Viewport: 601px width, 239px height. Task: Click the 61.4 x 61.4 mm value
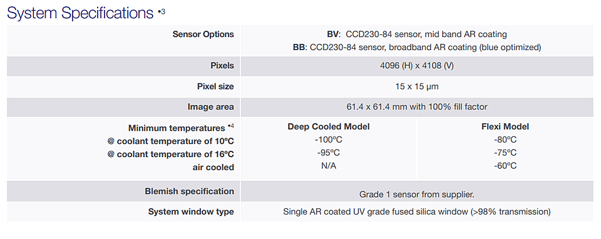click(x=417, y=107)
